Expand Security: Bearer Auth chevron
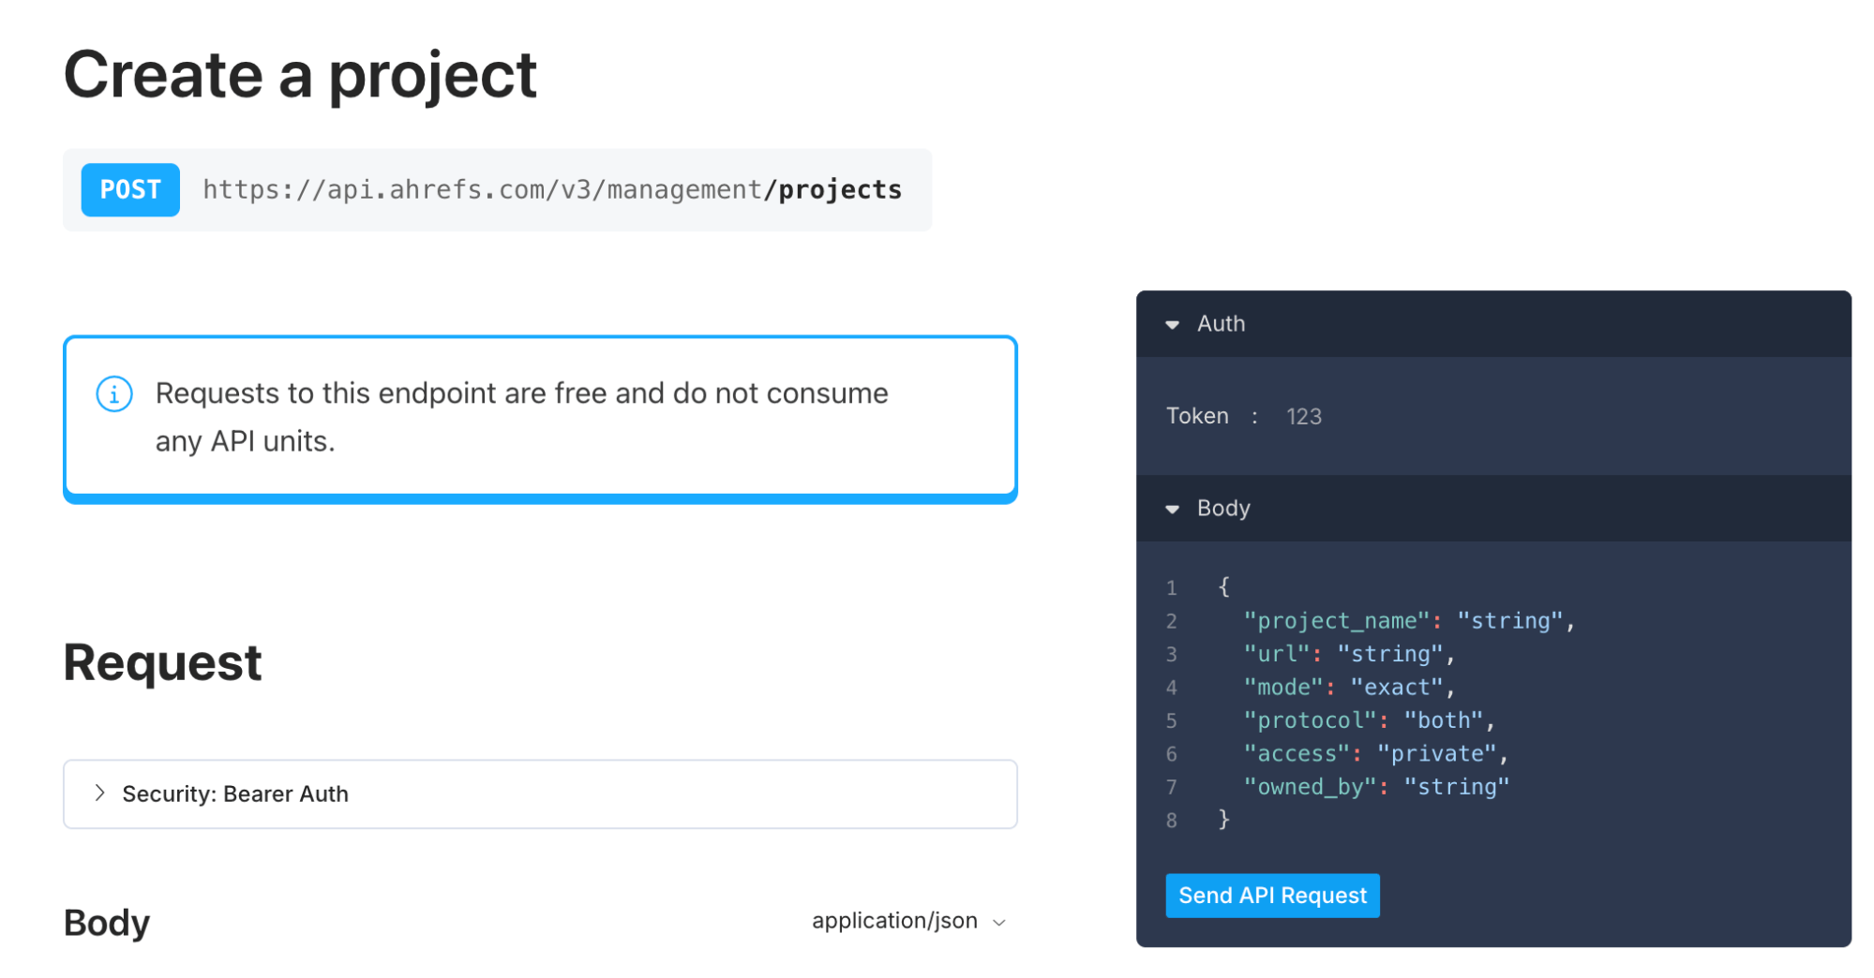The image size is (1874, 978). (99, 793)
